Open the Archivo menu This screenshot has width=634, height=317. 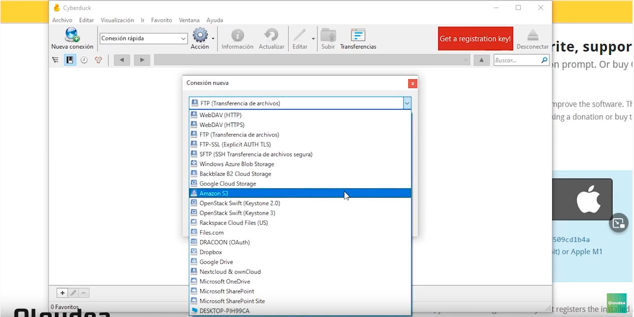click(x=62, y=20)
